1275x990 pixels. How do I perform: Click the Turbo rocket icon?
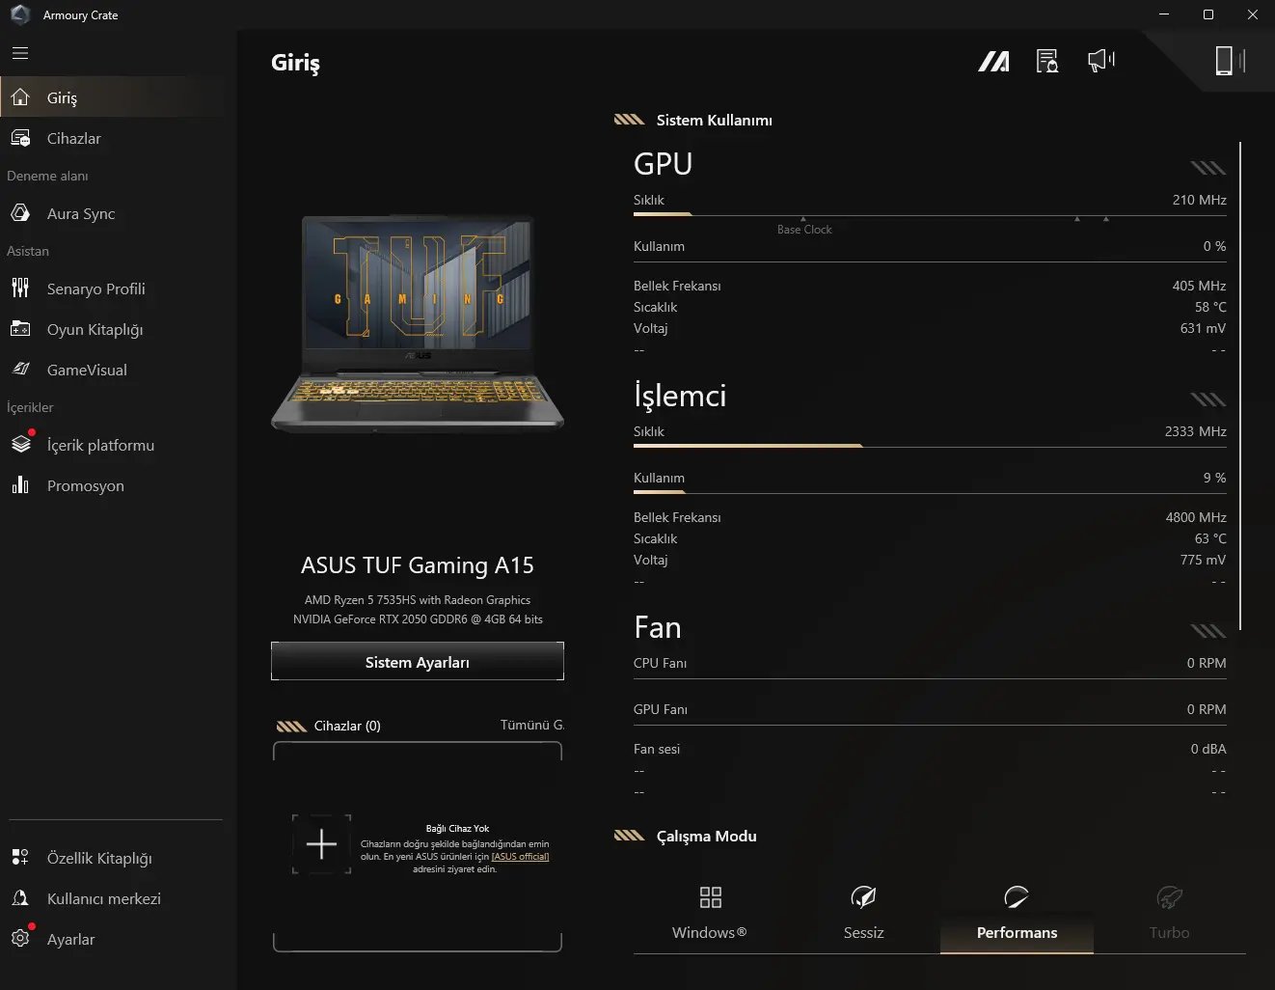coord(1169,897)
